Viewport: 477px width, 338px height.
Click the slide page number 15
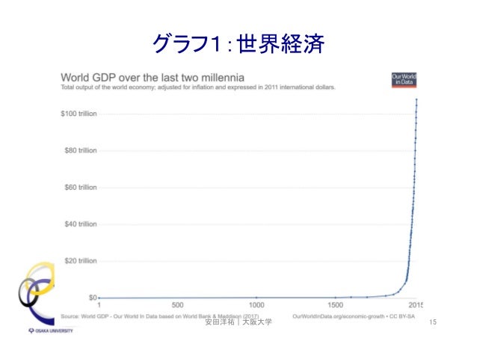tap(433, 322)
